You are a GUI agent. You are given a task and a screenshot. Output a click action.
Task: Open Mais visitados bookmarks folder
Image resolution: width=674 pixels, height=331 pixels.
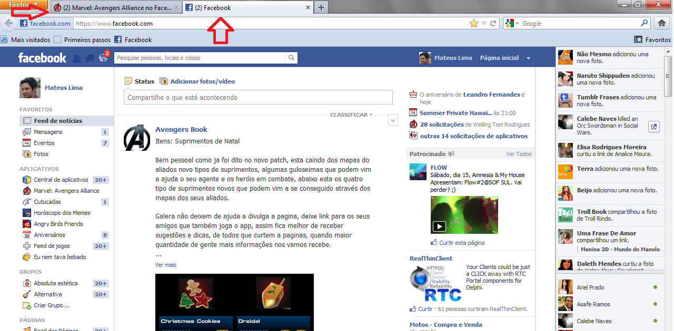pyautogui.click(x=26, y=39)
